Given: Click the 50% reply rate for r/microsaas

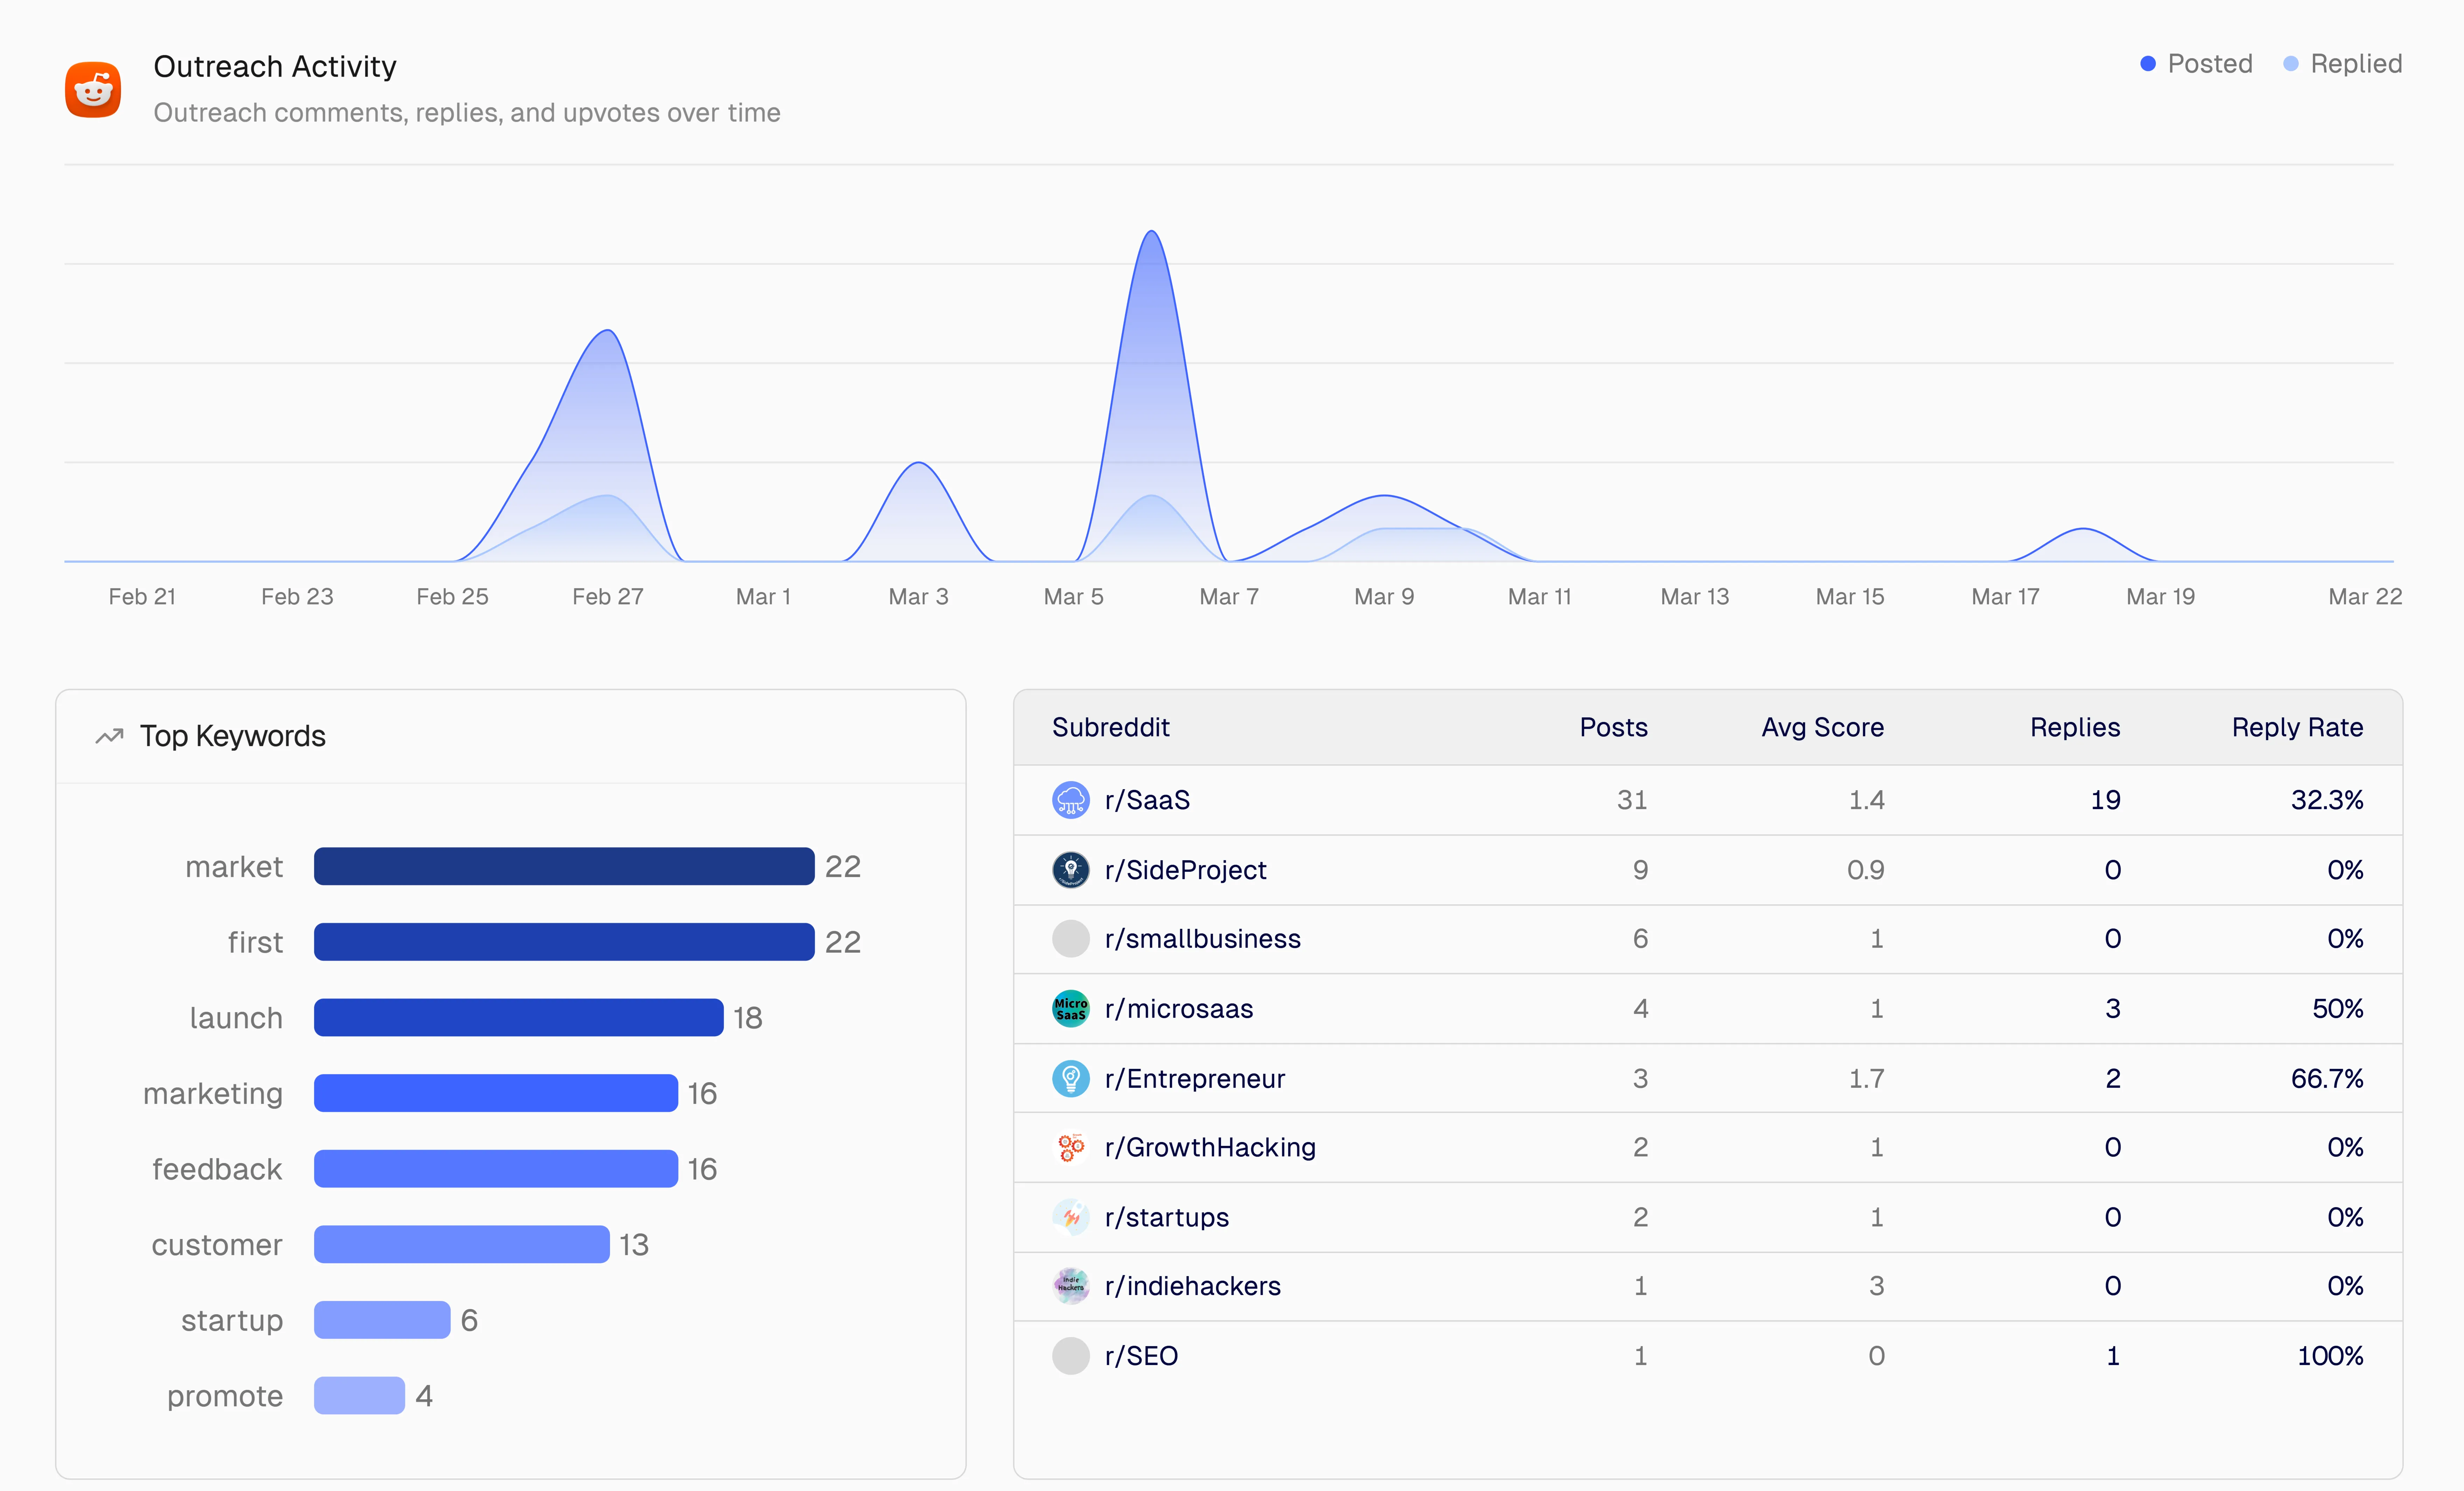Looking at the screenshot, I should coord(2338,1009).
